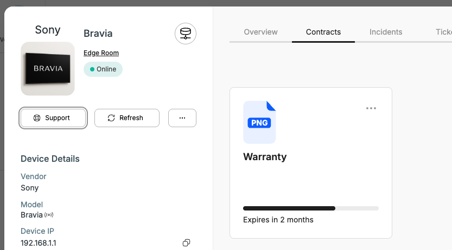This screenshot has height=250, width=452.
Task: Click the warranty expiration progress bar
Action: [311, 208]
